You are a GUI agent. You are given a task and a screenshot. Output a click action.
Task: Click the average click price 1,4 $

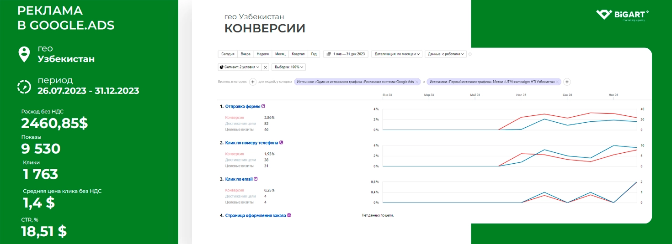point(38,203)
